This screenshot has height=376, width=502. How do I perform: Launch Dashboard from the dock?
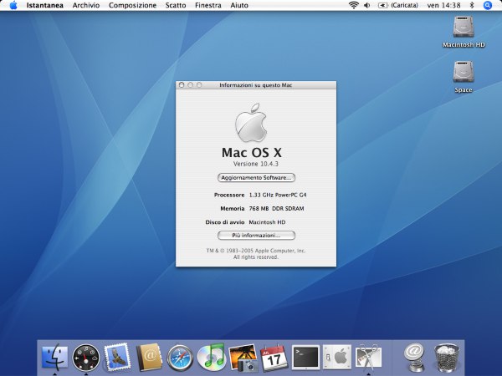[86, 358]
